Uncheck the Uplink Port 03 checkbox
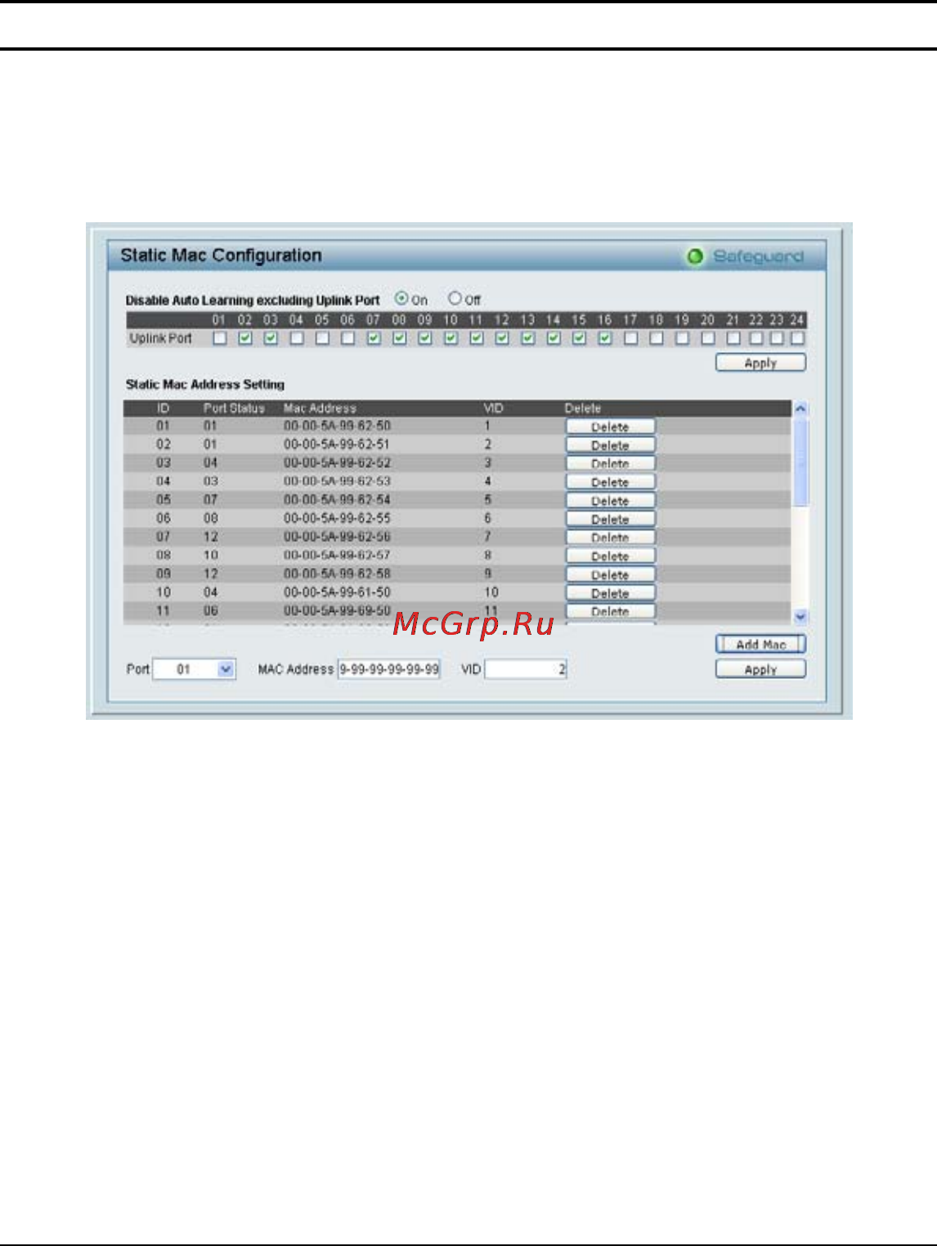 pyautogui.click(x=271, y=338)
